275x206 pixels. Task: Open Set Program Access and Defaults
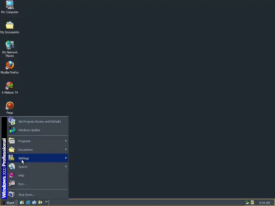[37, 122]
